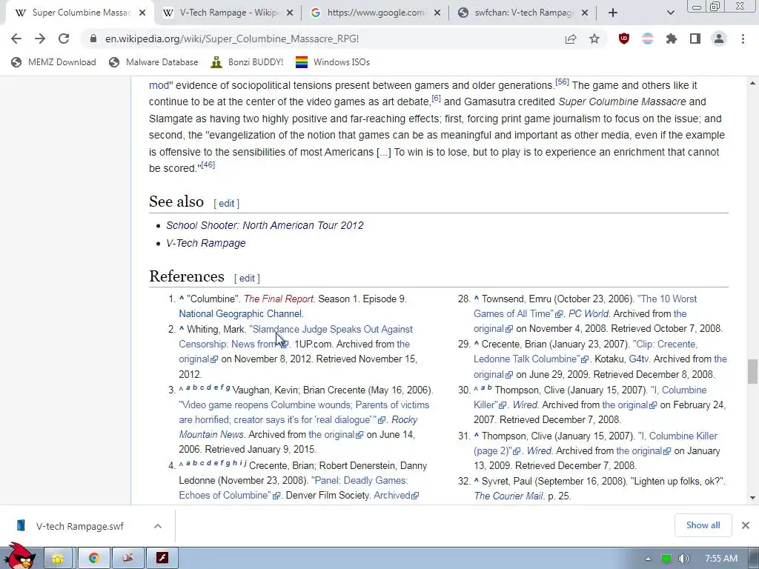The image size is (759, 569).
Task: Open Chrome from the taskbar
Action: click(x=93, y=559)
